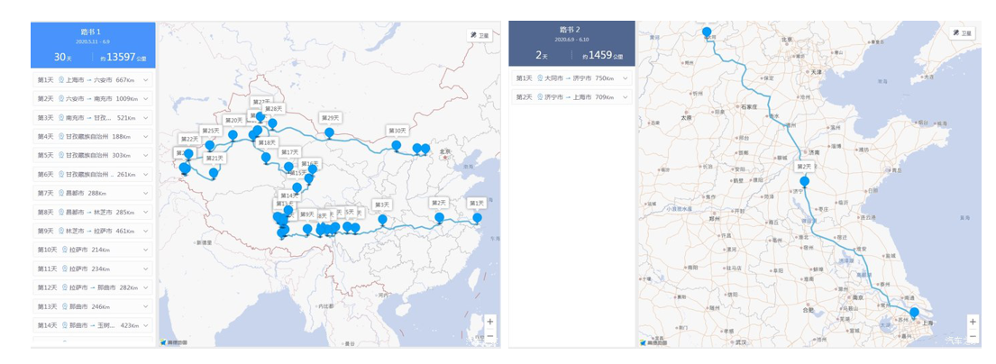The height and width of the screenshot is (364, 996).
Task: Expand 济宁市 to 上海市 route chevron
Action: (x=626, y=97)
